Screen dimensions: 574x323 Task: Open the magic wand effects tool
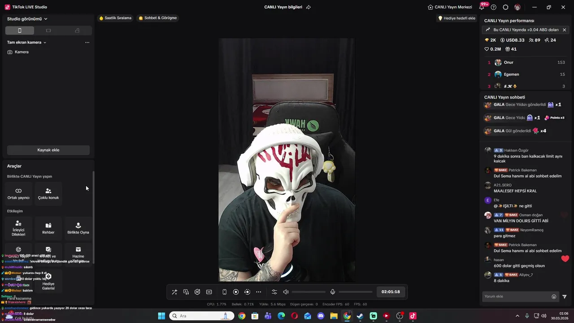174,292
